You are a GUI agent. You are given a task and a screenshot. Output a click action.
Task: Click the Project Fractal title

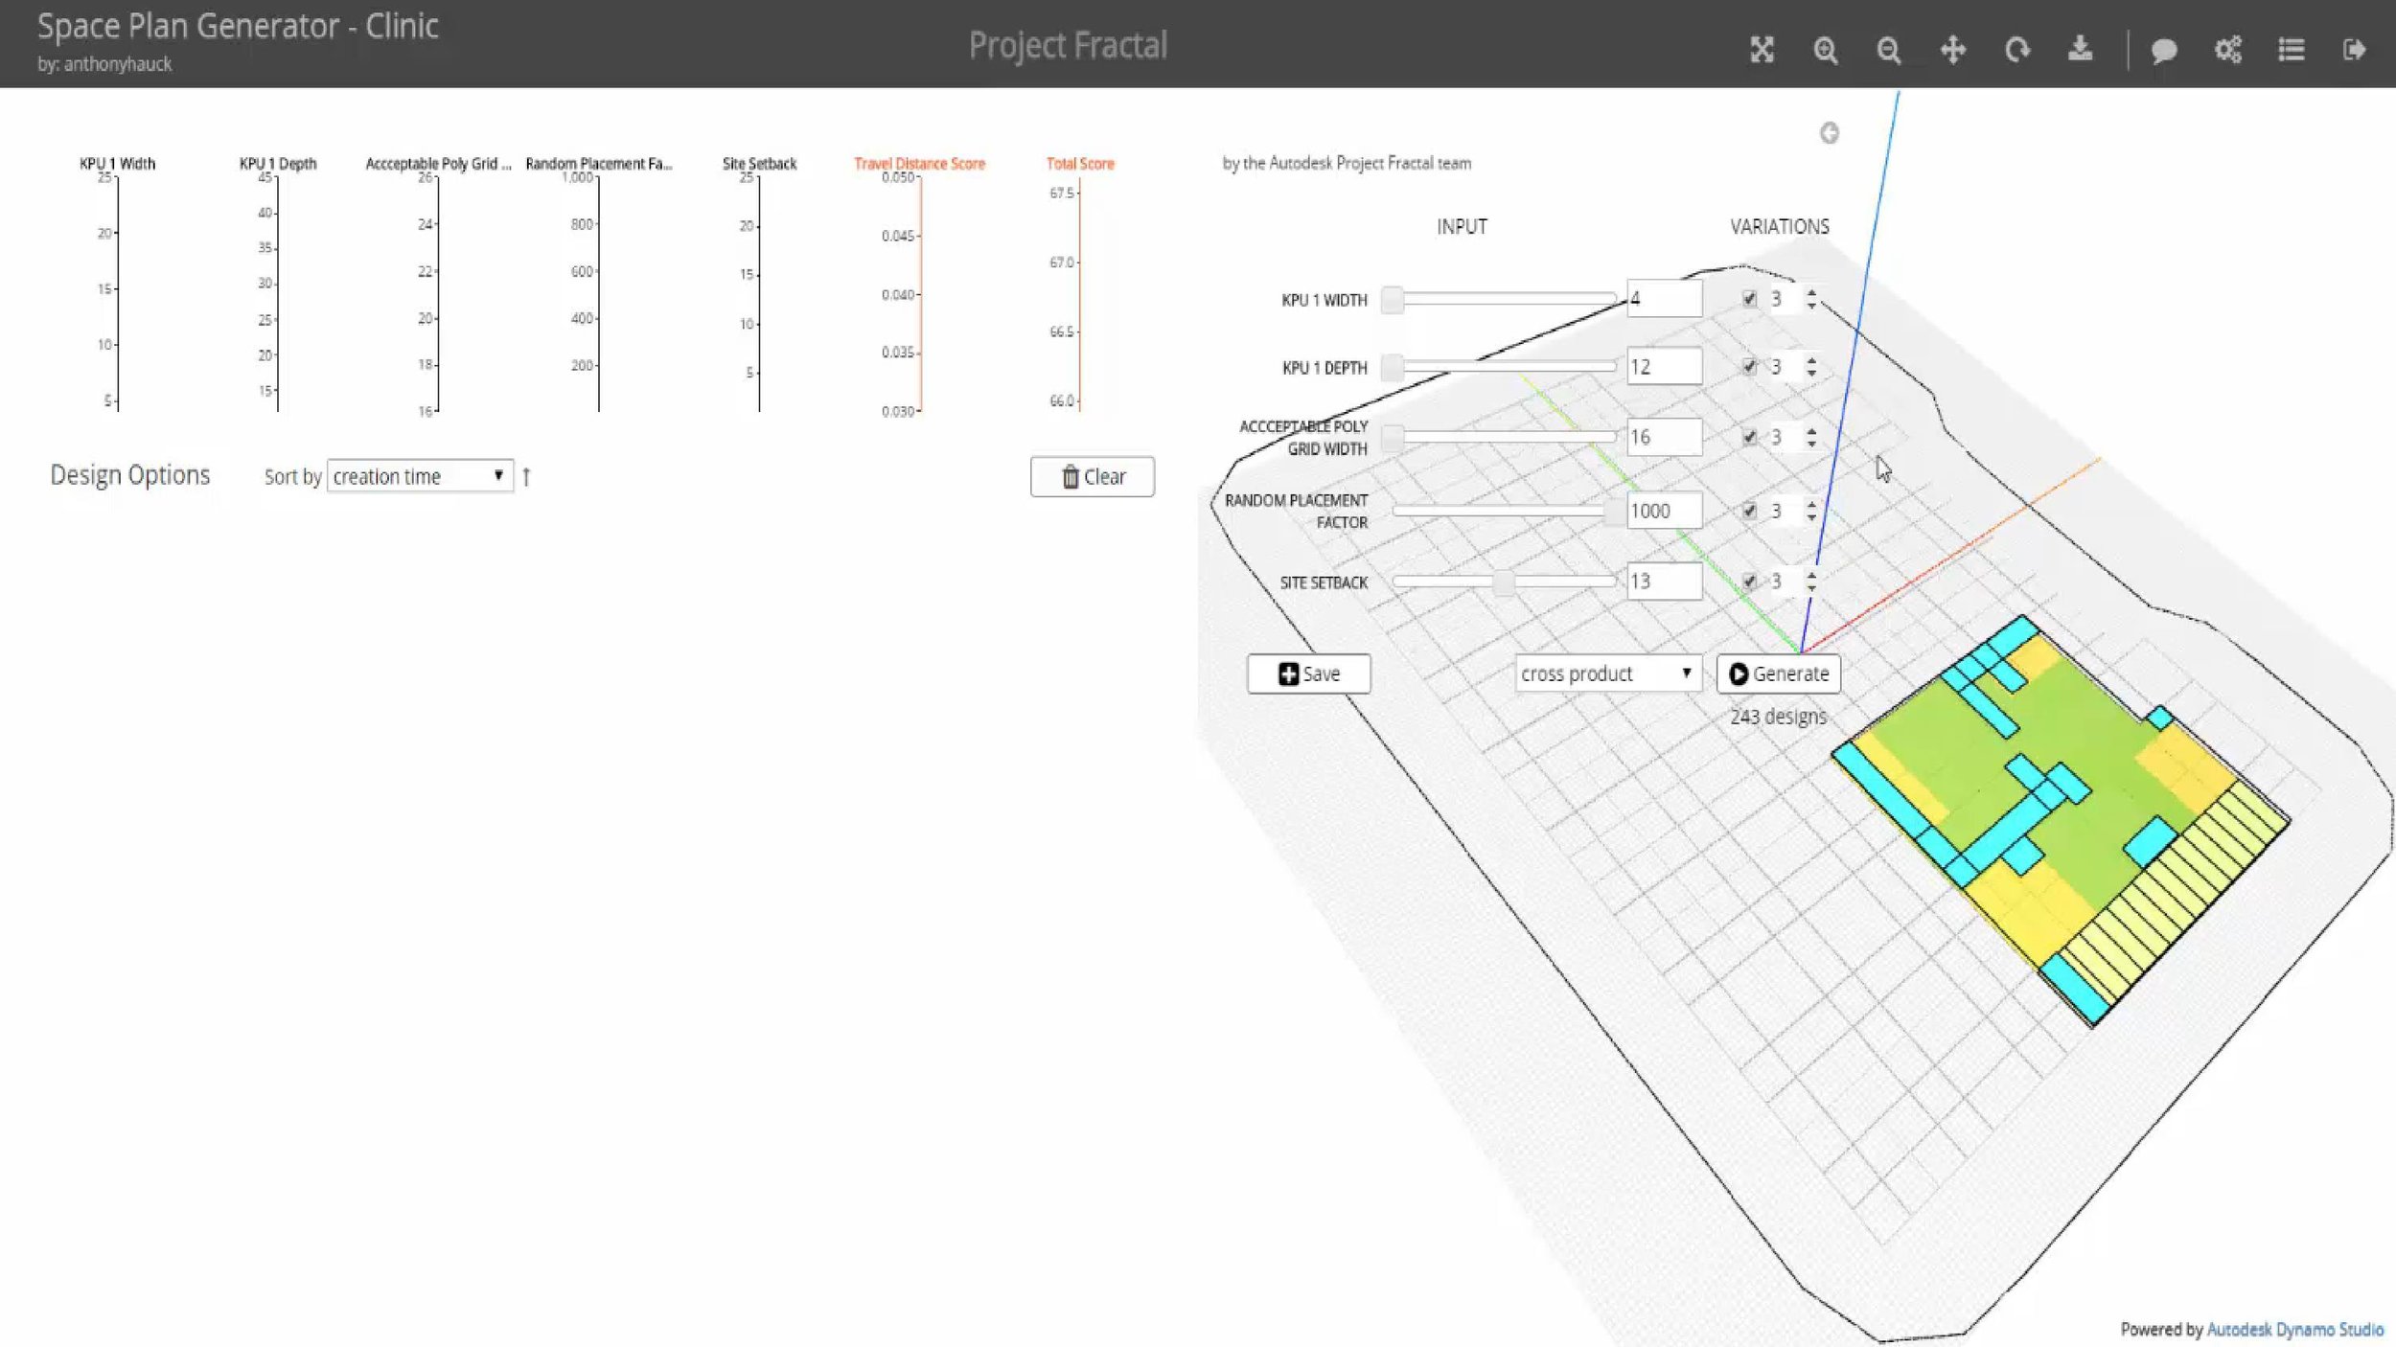coord(1068,45)
